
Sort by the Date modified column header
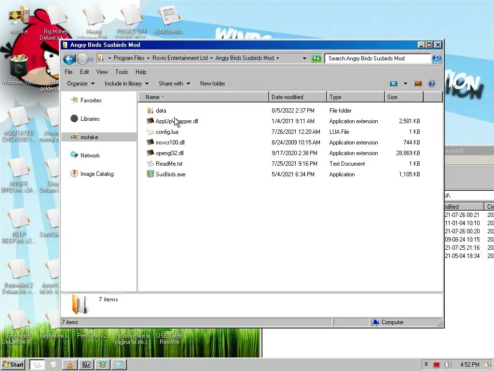[x=298, y=97]
